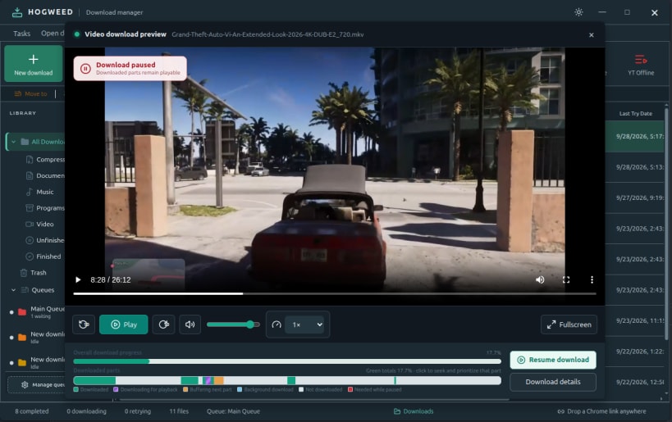Click the green Play button

124,324
